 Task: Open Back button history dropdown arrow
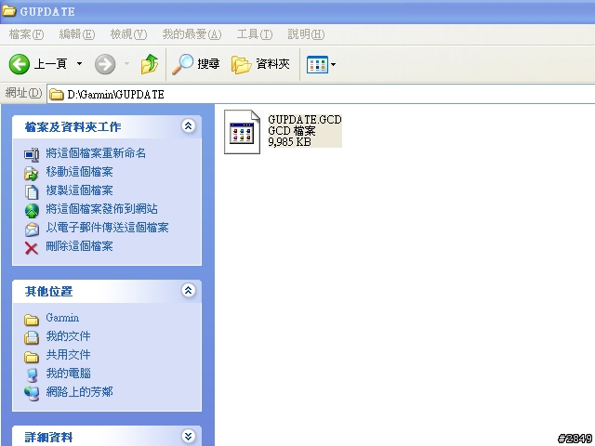tap(79, 64)
